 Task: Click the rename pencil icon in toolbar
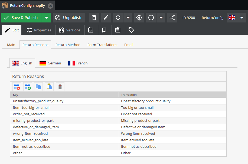click(106, 18)
